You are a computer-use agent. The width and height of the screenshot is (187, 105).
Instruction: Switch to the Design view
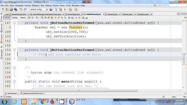point(15,17)
